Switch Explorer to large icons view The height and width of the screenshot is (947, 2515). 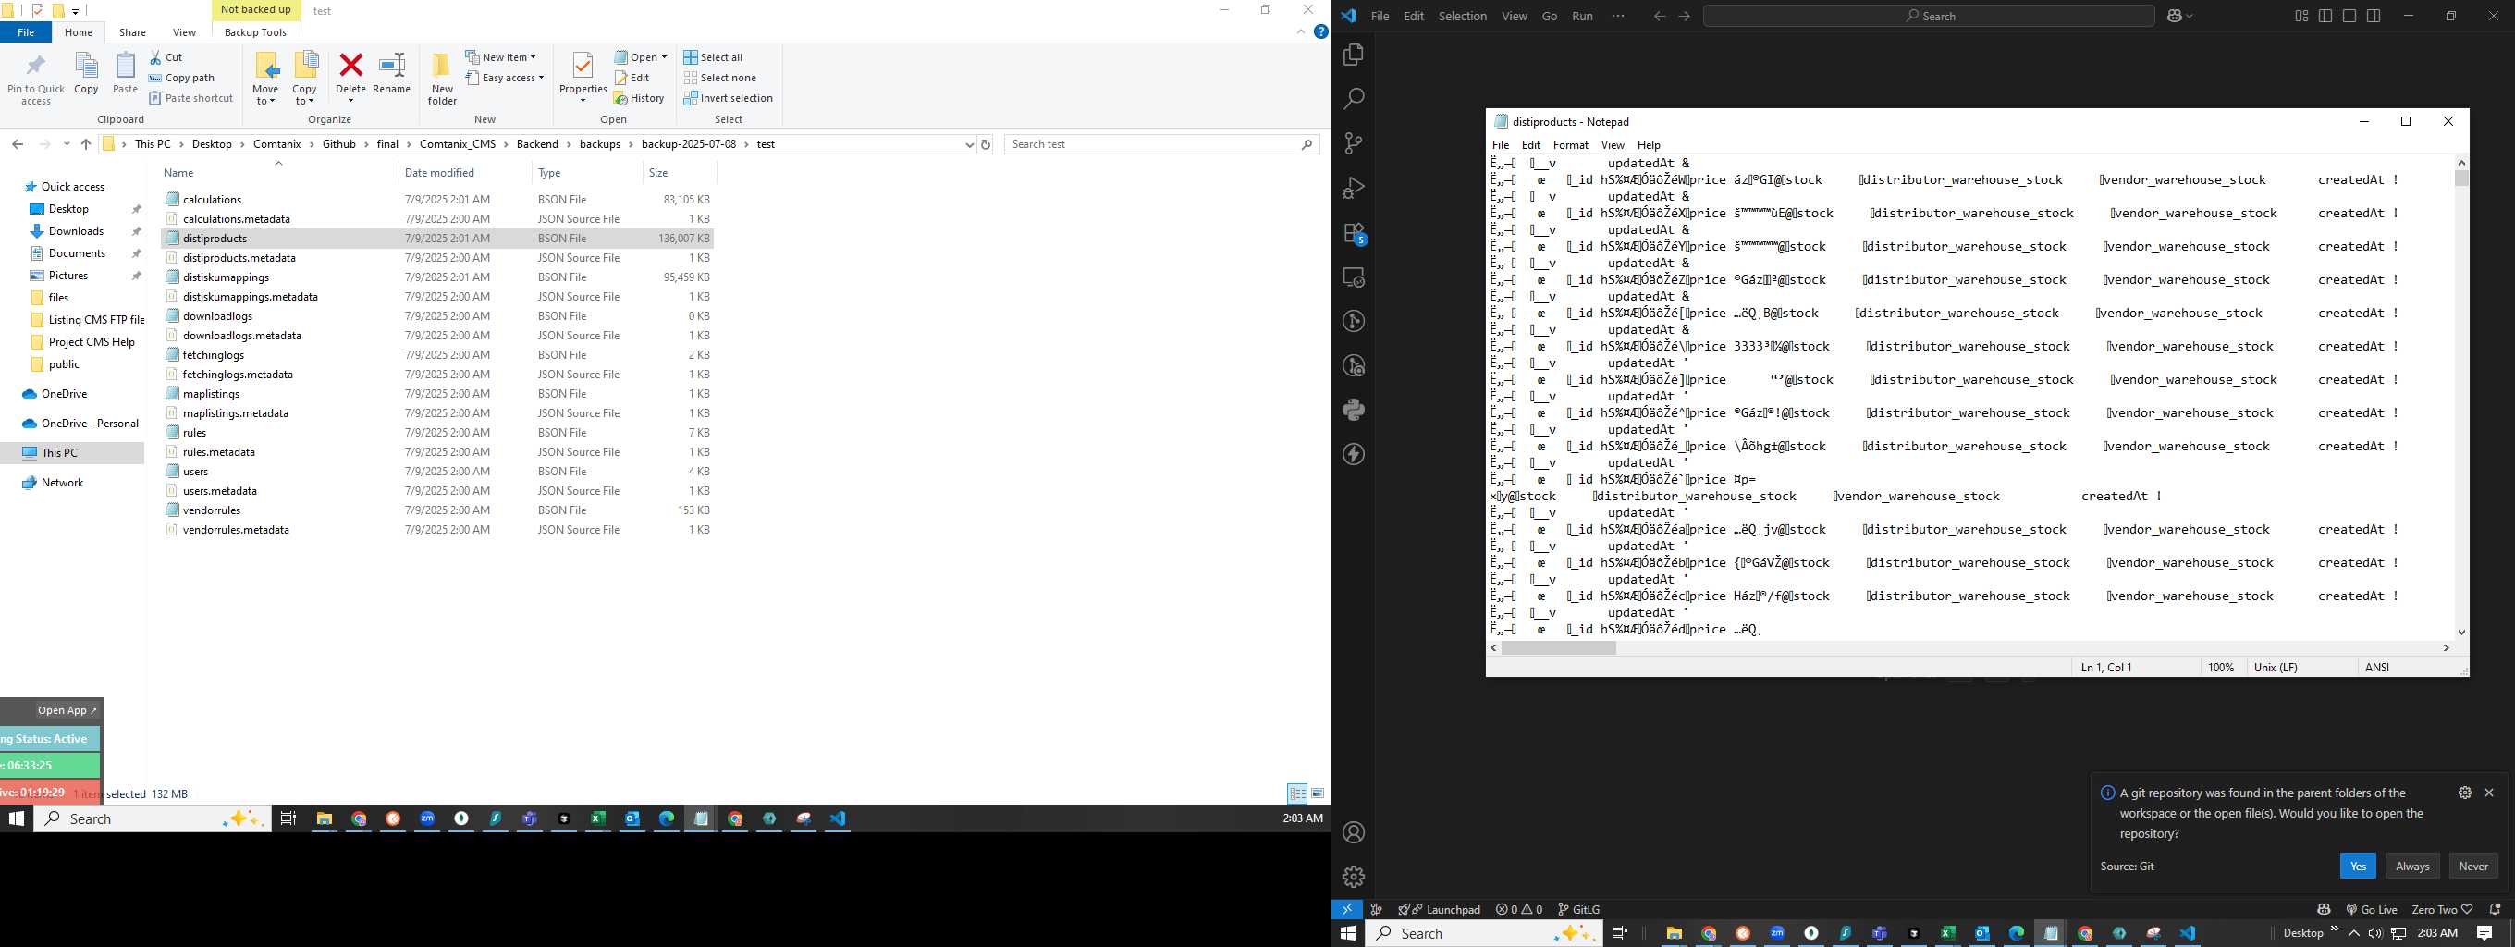click(x=1317, y=793)
